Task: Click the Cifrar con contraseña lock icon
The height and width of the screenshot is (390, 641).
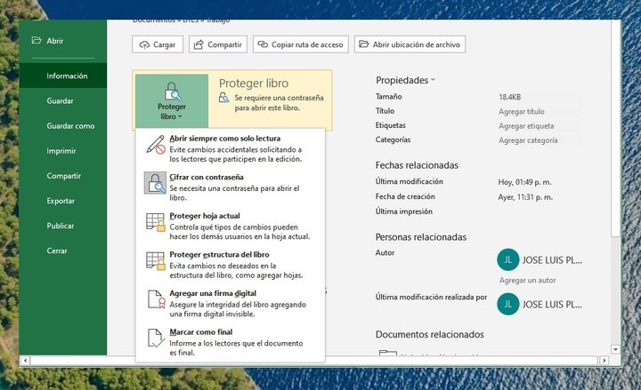Action: (155, 183)
